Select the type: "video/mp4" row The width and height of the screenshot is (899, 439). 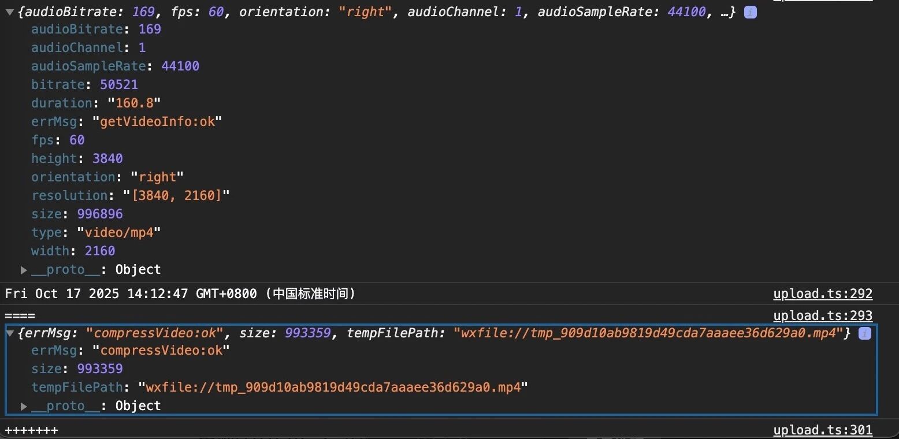pos(96,232)
